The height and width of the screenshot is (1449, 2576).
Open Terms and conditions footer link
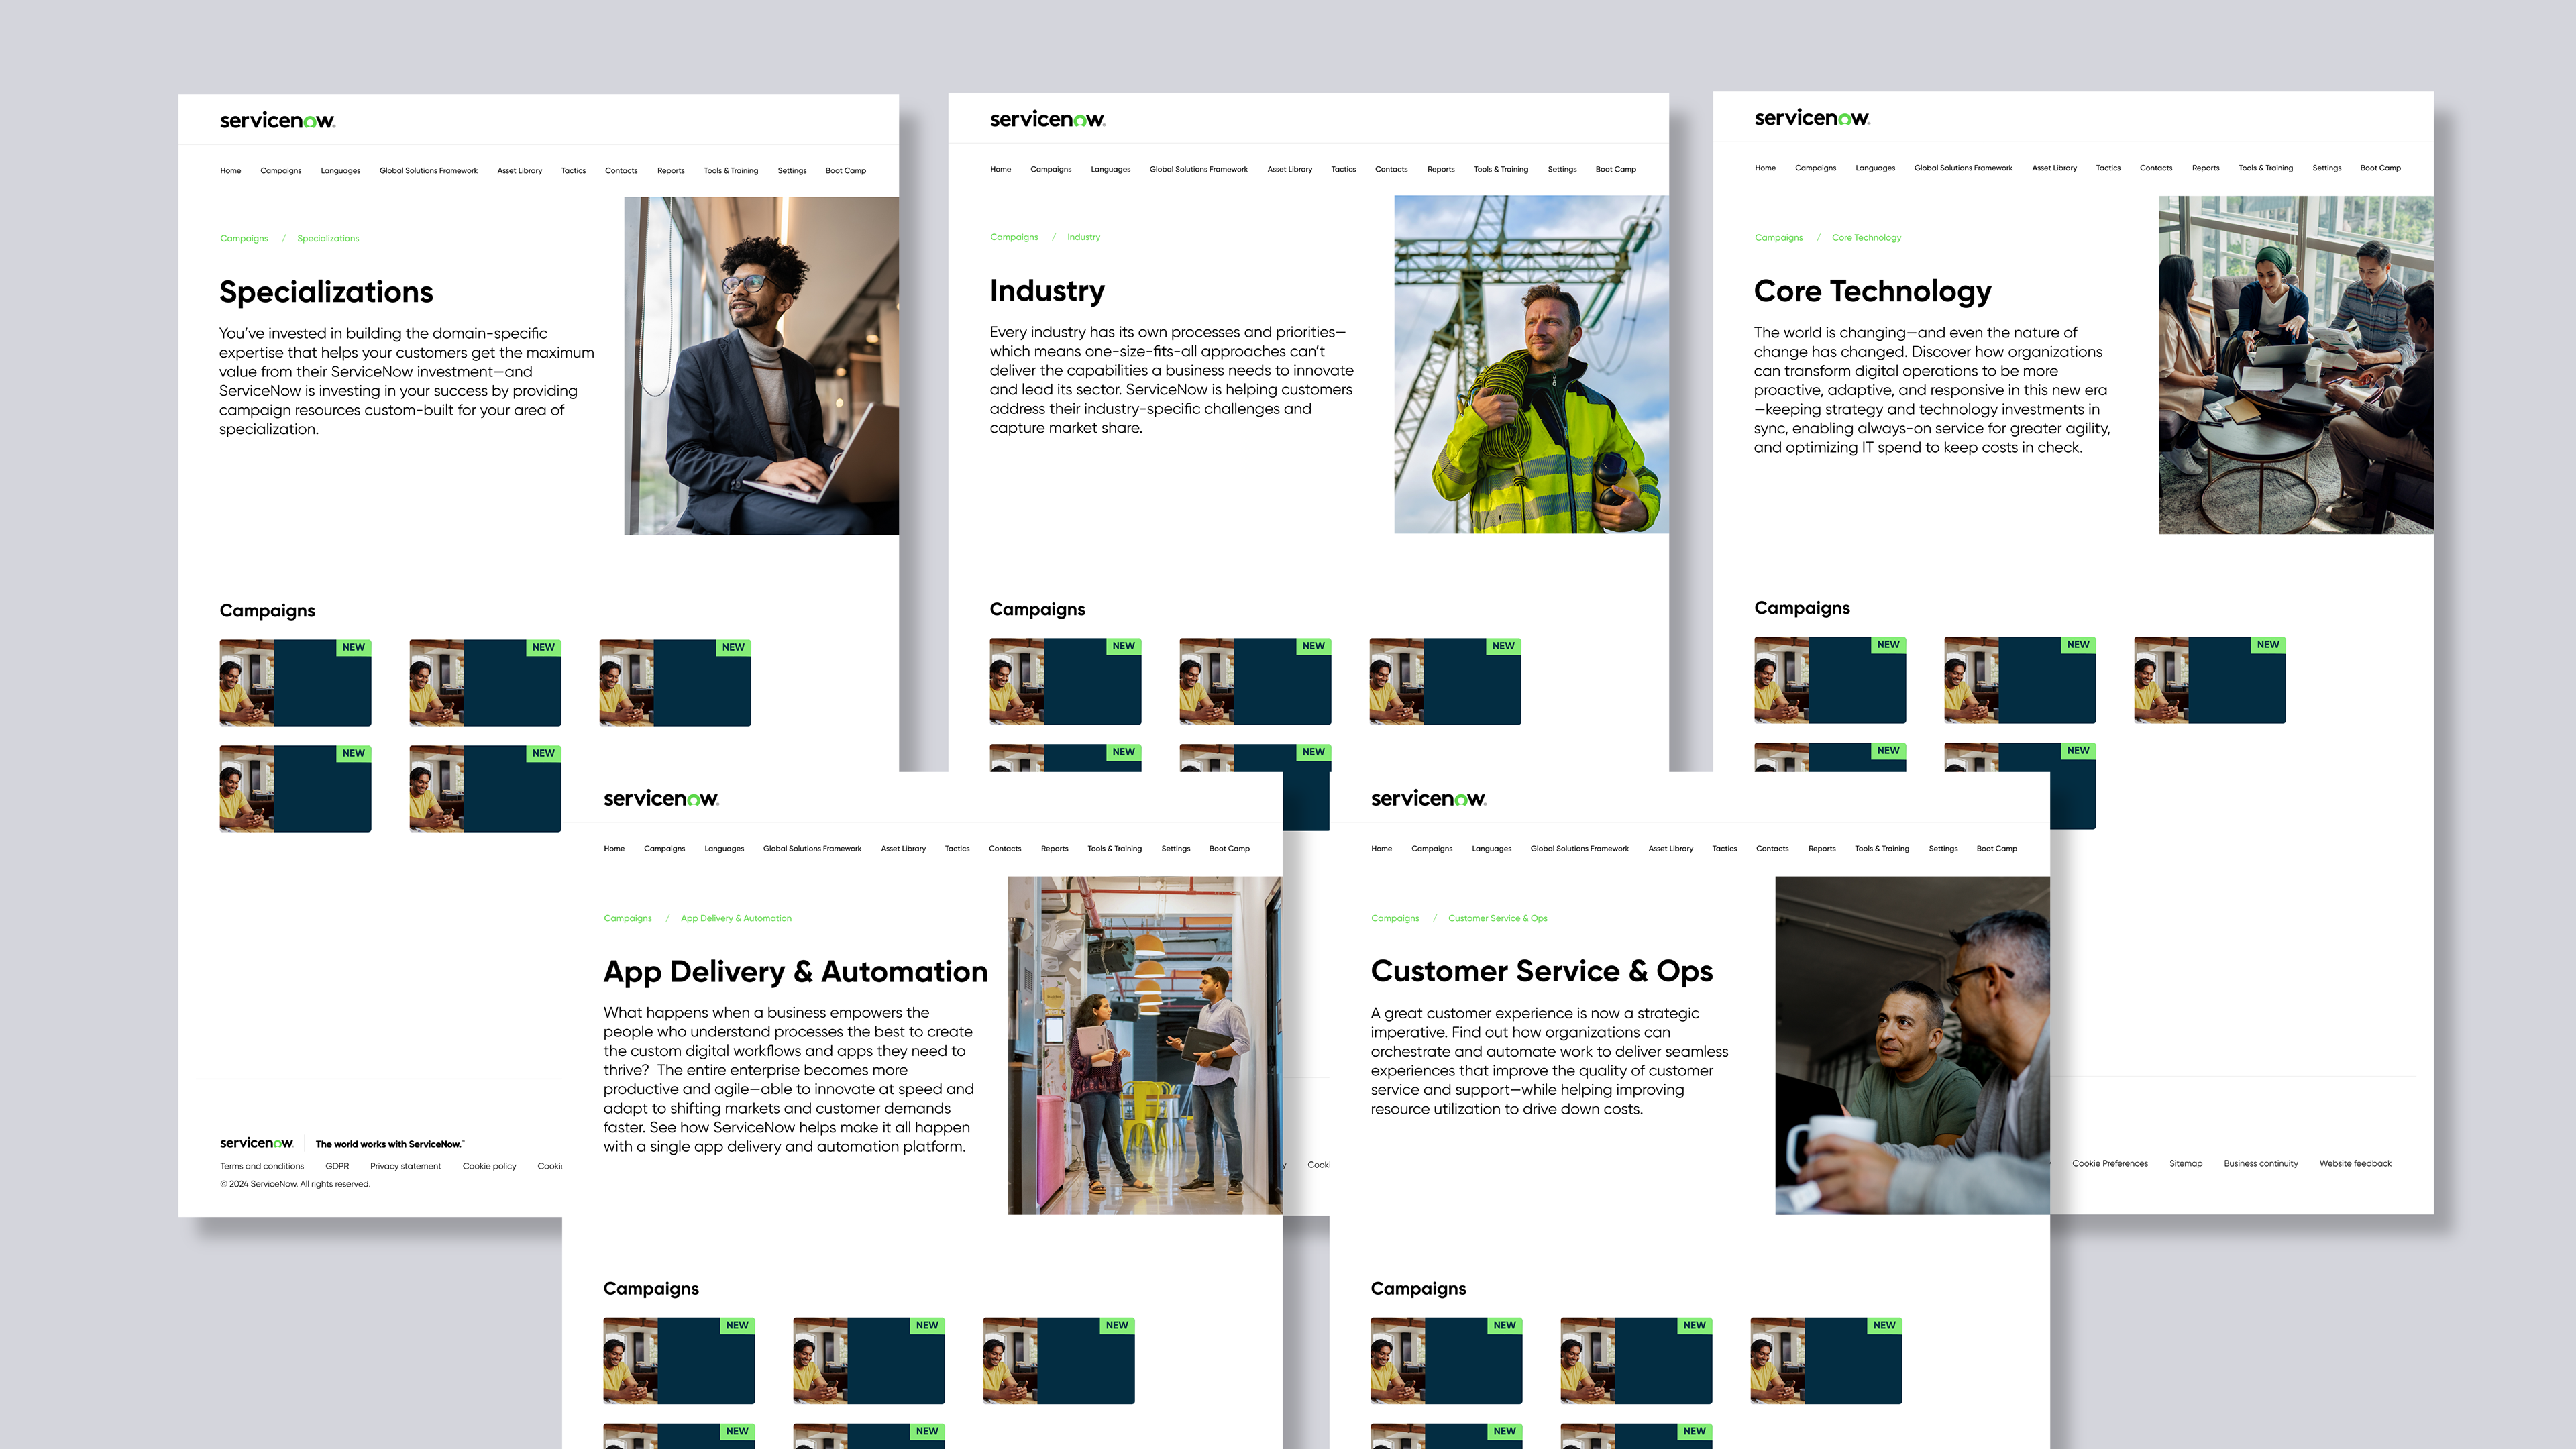(x=262, y=1166)
